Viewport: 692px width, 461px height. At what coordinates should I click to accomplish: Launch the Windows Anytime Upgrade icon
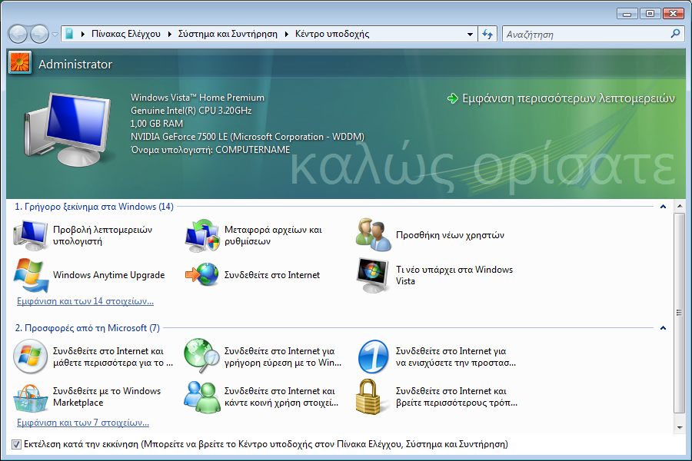(x=31, y=275)
